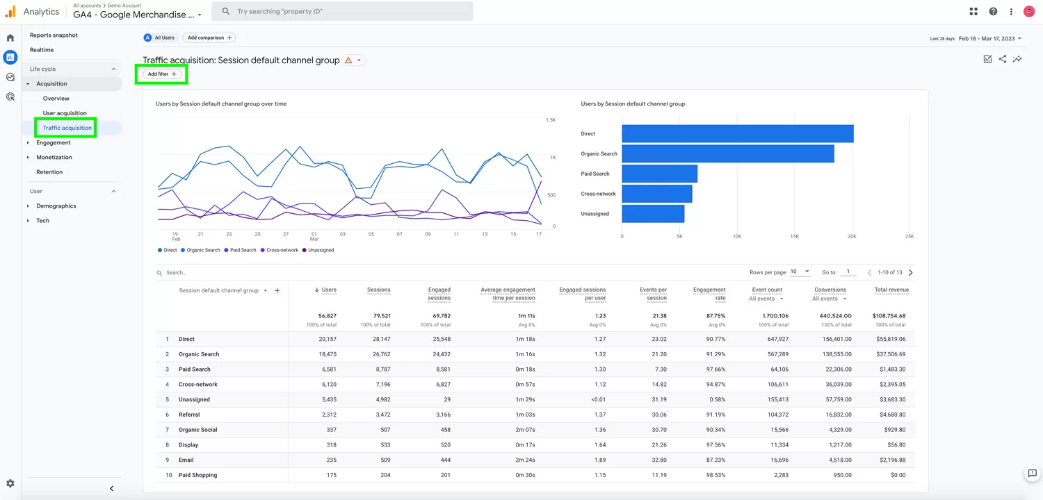Open User acquisition report
The height and width of the screenshot is (500, 1043).
pos(65,113)
